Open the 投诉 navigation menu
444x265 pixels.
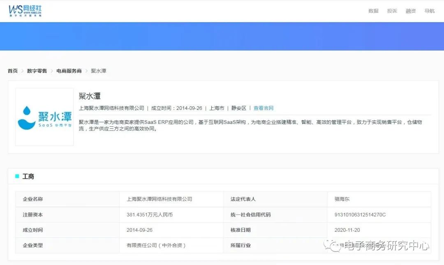(392, 11)
